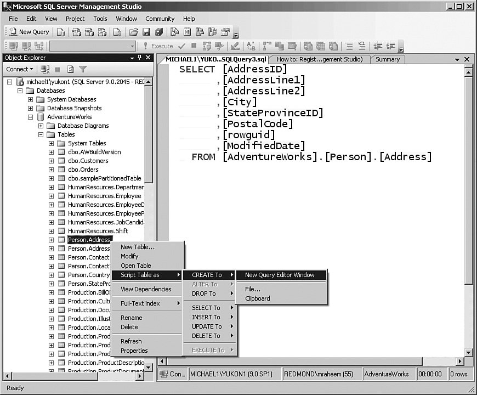
Task: Open the Tools menu
Action: [x=100, y=19]
